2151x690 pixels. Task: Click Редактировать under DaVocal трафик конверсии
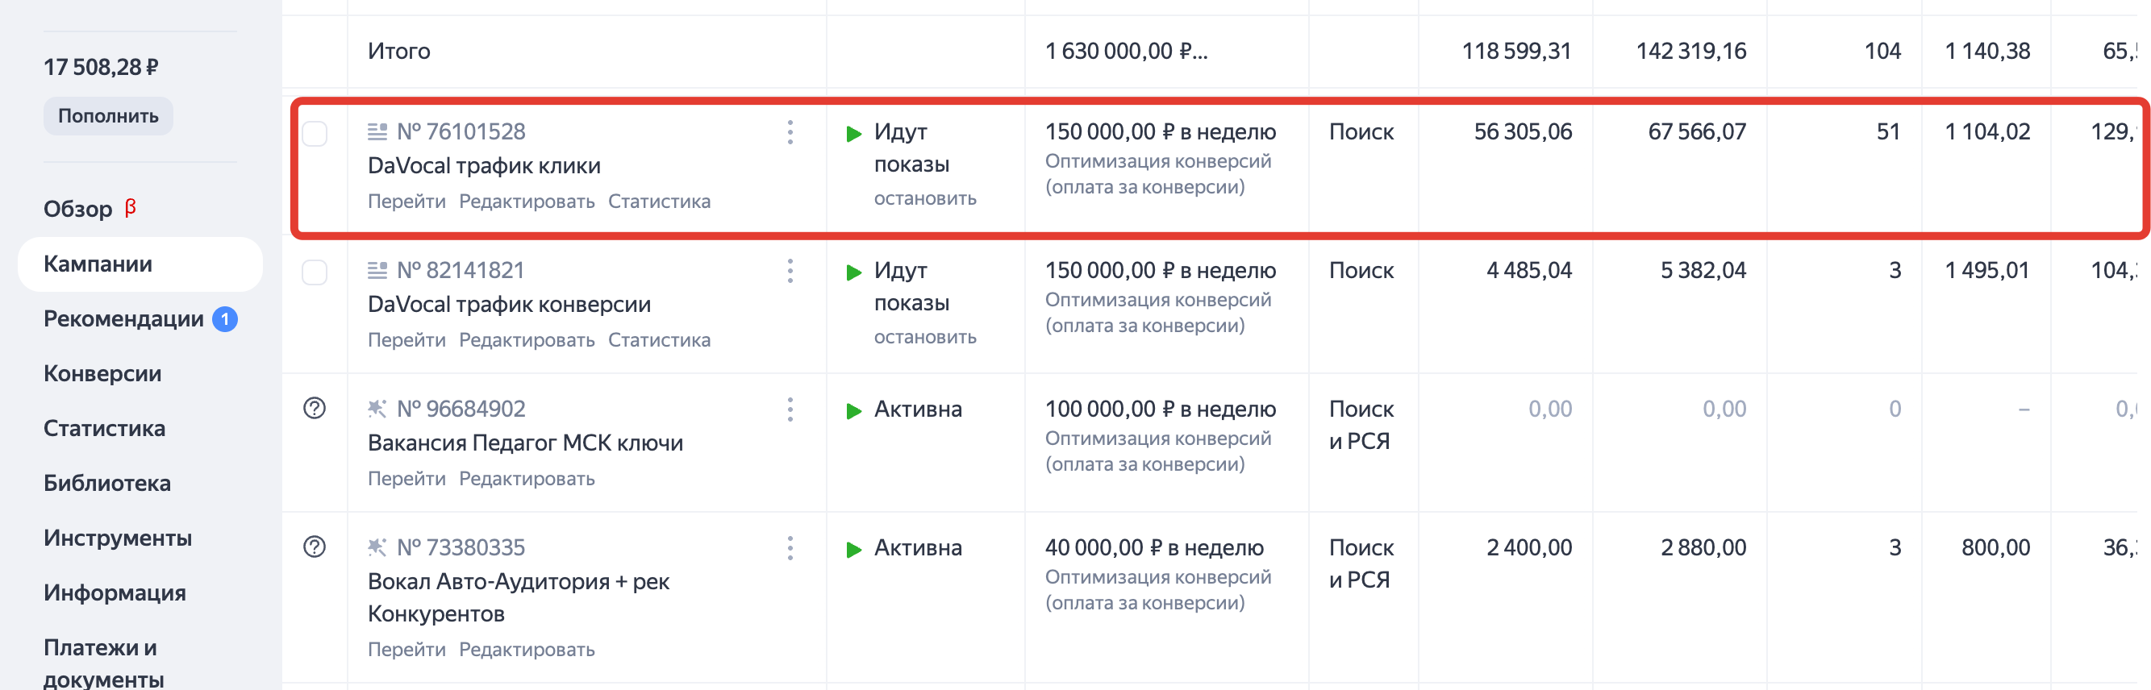[526, 340]
